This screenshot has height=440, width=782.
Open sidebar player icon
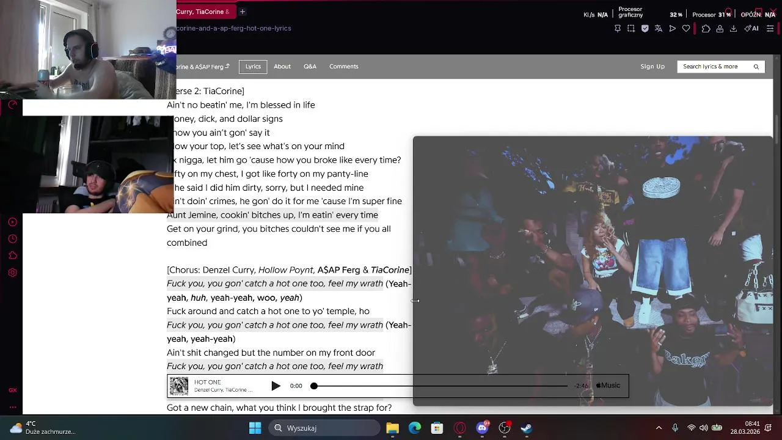click(x=12, y=222)
